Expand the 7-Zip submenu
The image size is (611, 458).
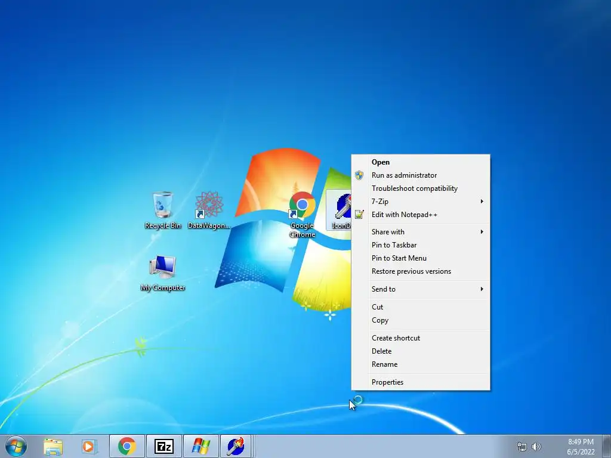(421, 202)
